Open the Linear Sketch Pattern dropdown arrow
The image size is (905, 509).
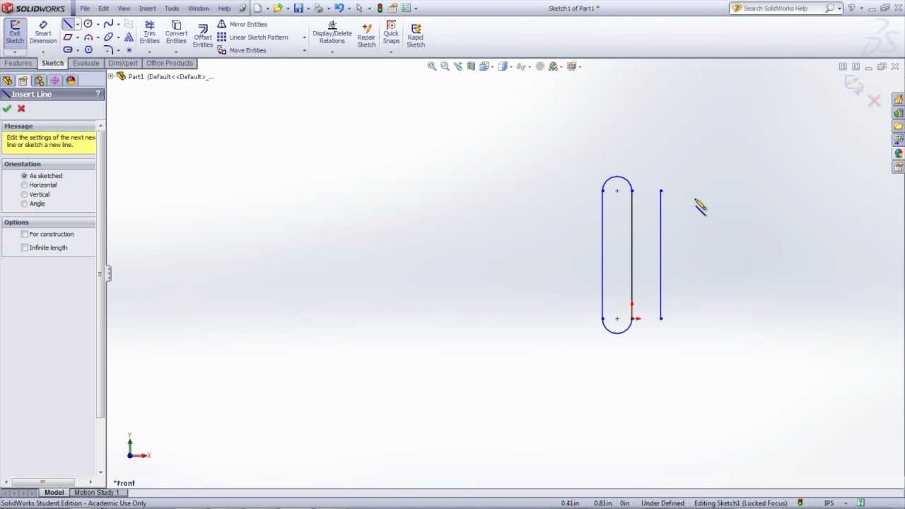(x=304, y=37)
